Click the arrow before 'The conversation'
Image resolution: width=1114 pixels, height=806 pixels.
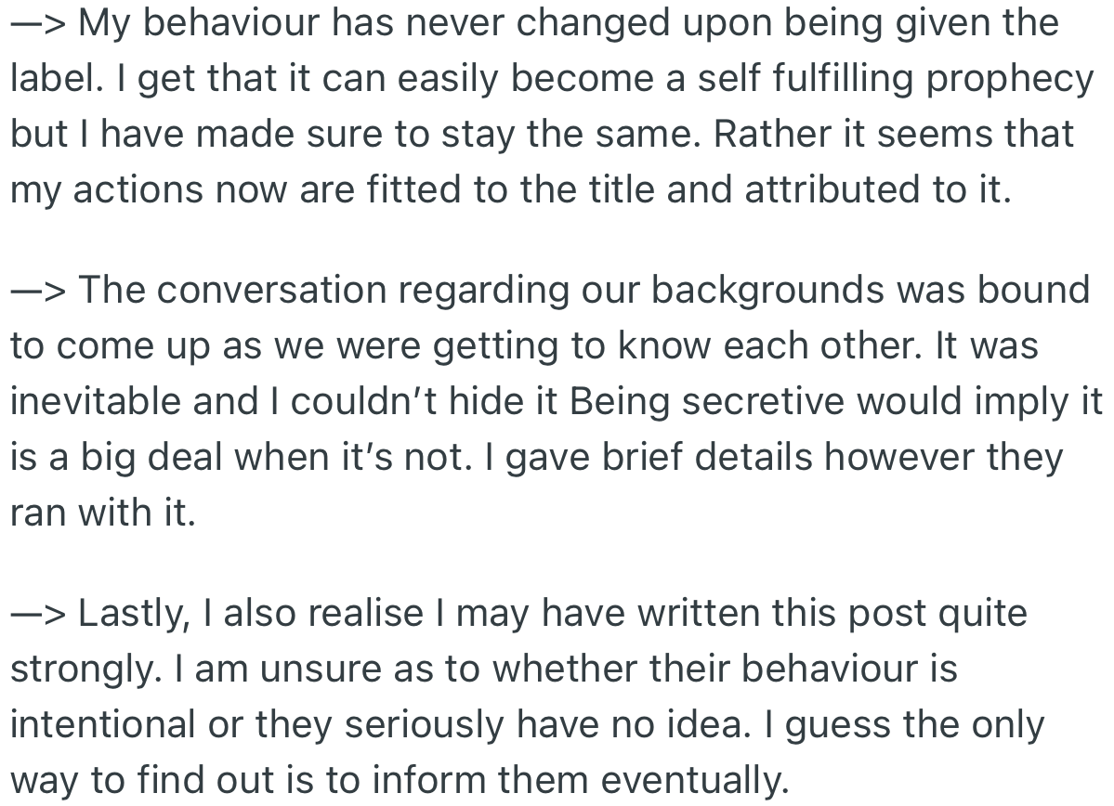click(x=38, y=292)
